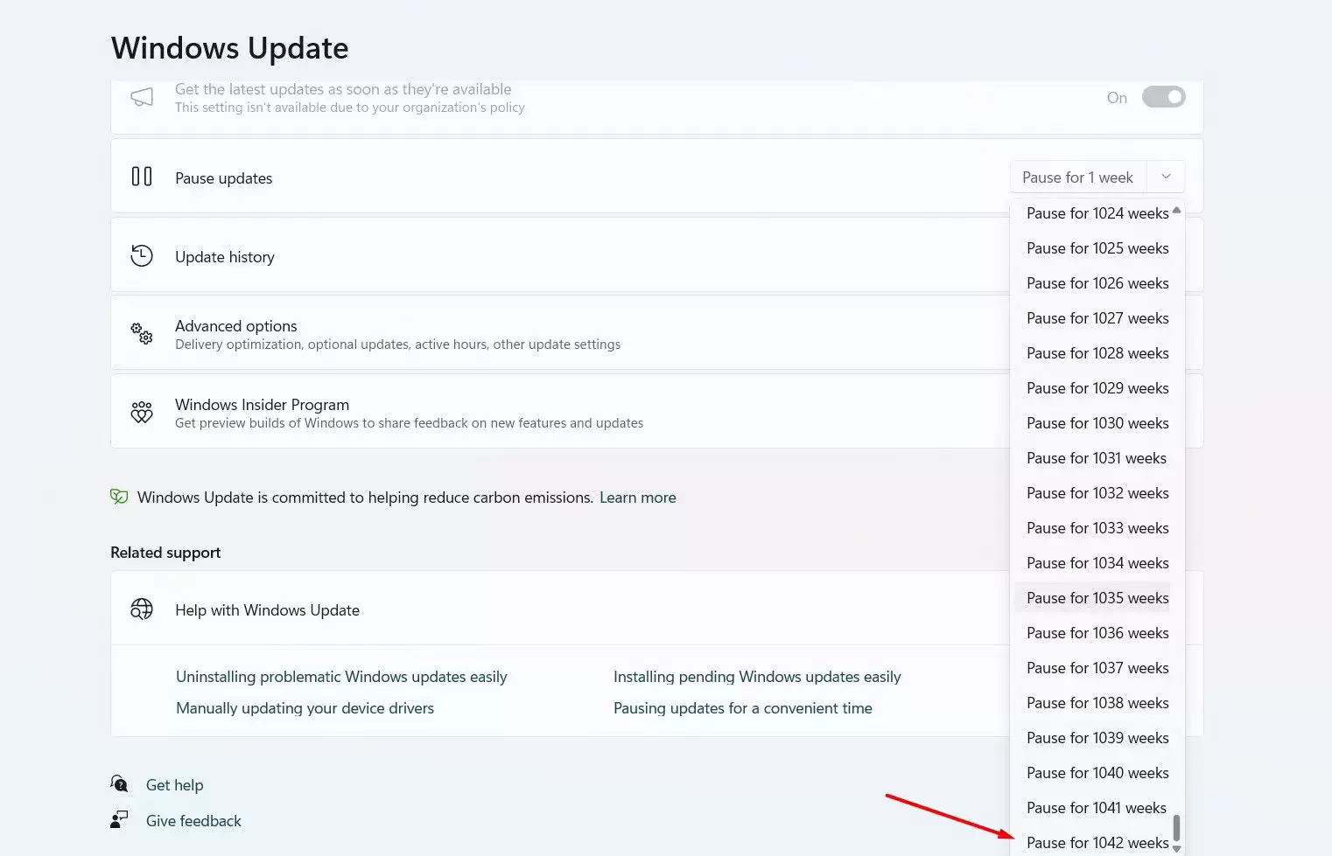Viewport: 1332px width, 856px height.
Task: Select Pause for 1031 weeks entry
Action: pos(1097,458)
